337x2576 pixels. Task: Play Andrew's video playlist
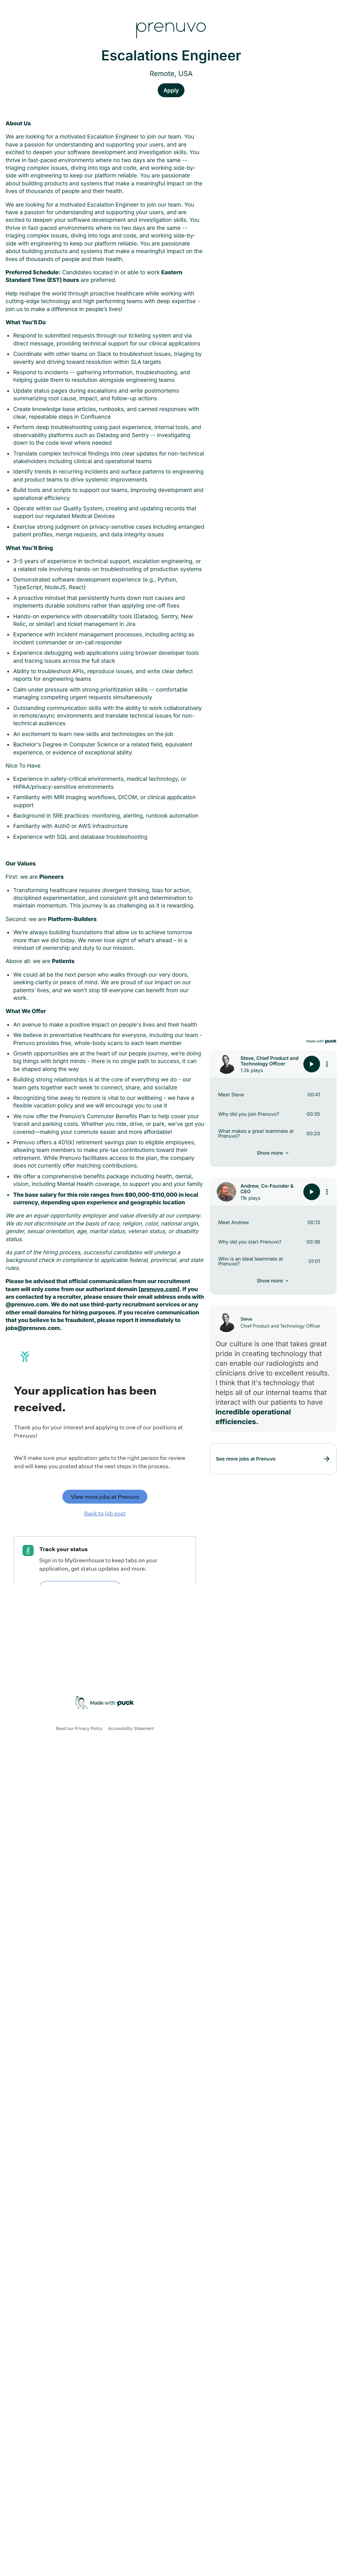click(311, 1191)
